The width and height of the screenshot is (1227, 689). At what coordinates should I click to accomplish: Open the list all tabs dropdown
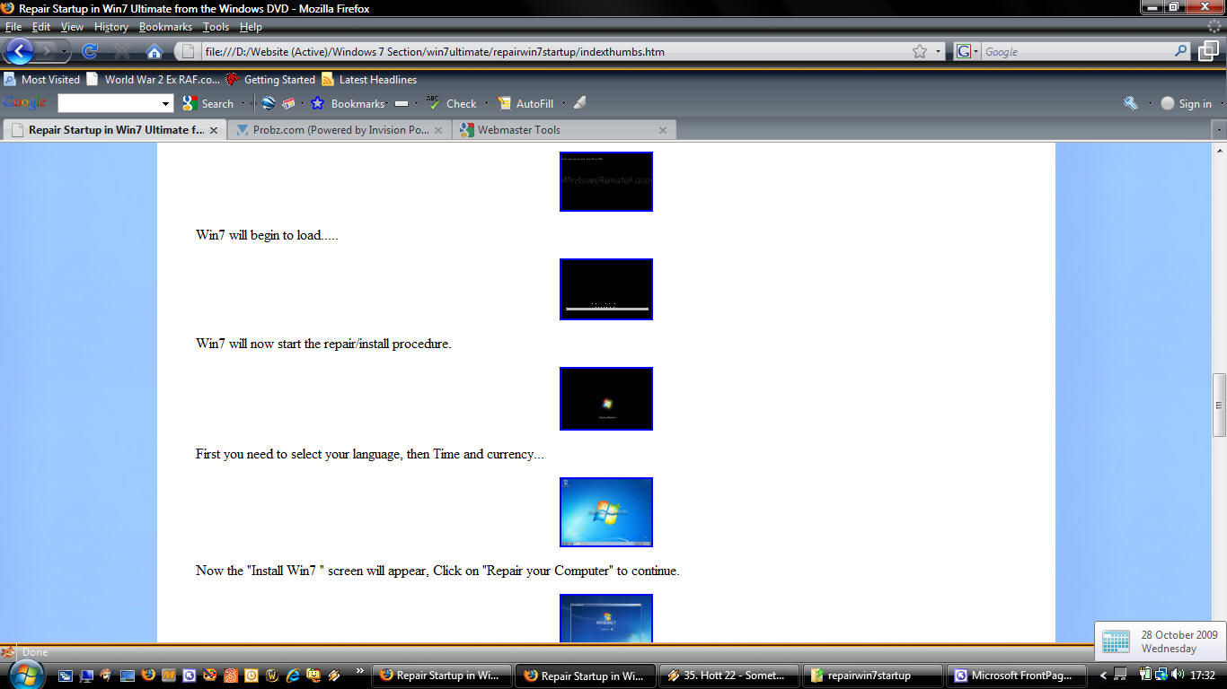[1218, 130]
